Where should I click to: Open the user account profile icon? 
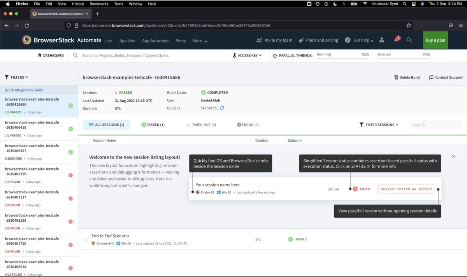point(382,40)
